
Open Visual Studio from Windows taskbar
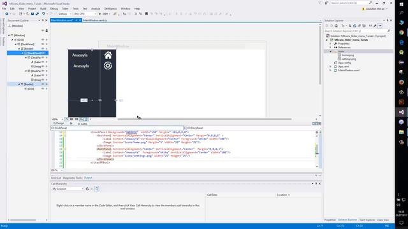coord(401,112)
